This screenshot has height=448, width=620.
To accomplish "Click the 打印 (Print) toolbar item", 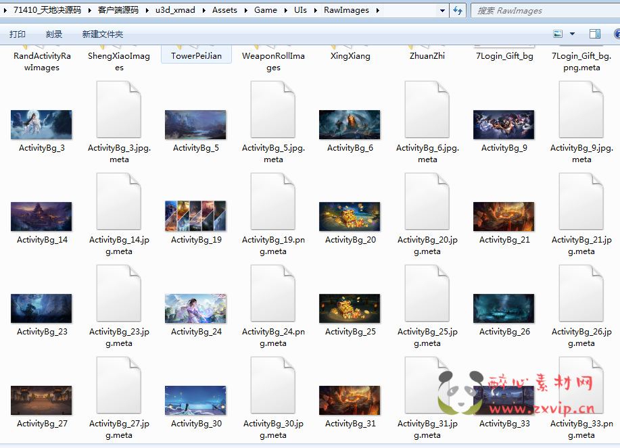I will [x=18, y=34].
